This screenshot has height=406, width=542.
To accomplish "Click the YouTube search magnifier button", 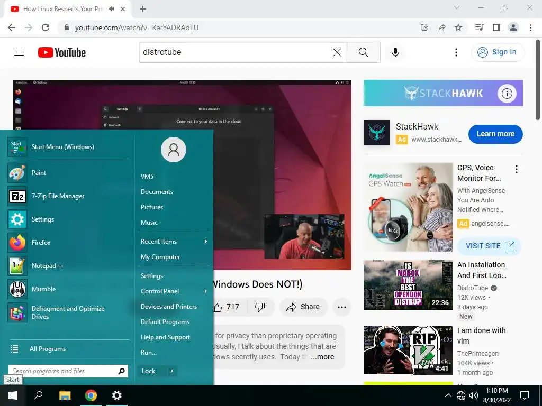I will click(x=363, y=52).
